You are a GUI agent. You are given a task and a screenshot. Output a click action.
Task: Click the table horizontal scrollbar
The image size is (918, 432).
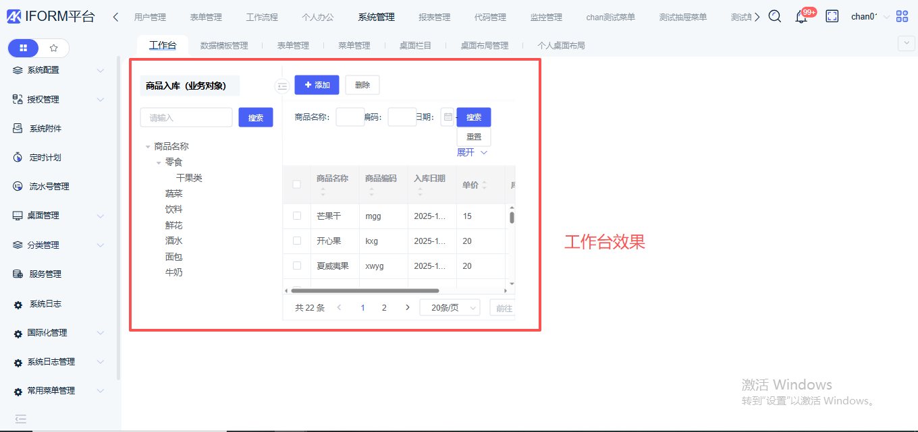point(364,291)
